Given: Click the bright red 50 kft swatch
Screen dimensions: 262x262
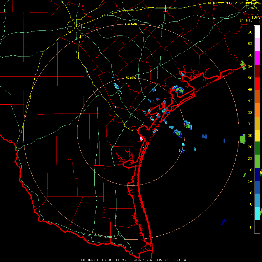Looking at the screenshot, I should (257, 84).
